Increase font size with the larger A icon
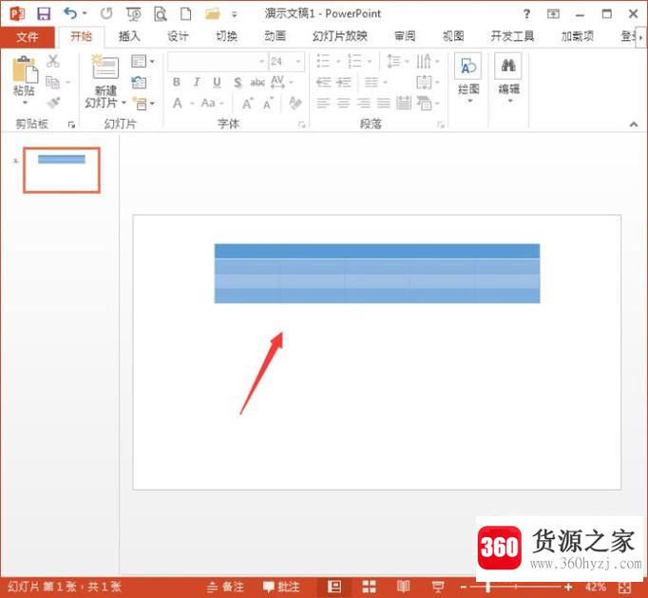 [247, 104]
